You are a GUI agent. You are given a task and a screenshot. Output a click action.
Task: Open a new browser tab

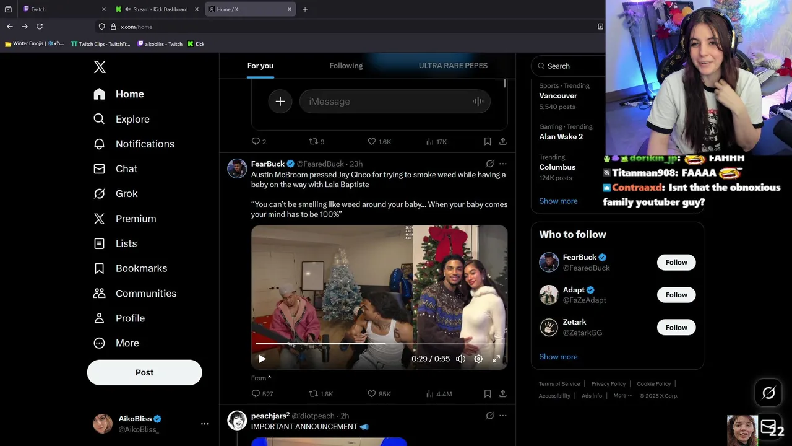[304, 9]
